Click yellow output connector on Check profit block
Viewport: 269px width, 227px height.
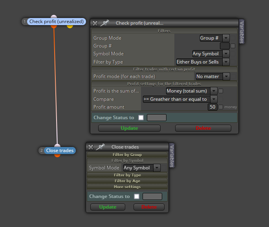[70, 26]
